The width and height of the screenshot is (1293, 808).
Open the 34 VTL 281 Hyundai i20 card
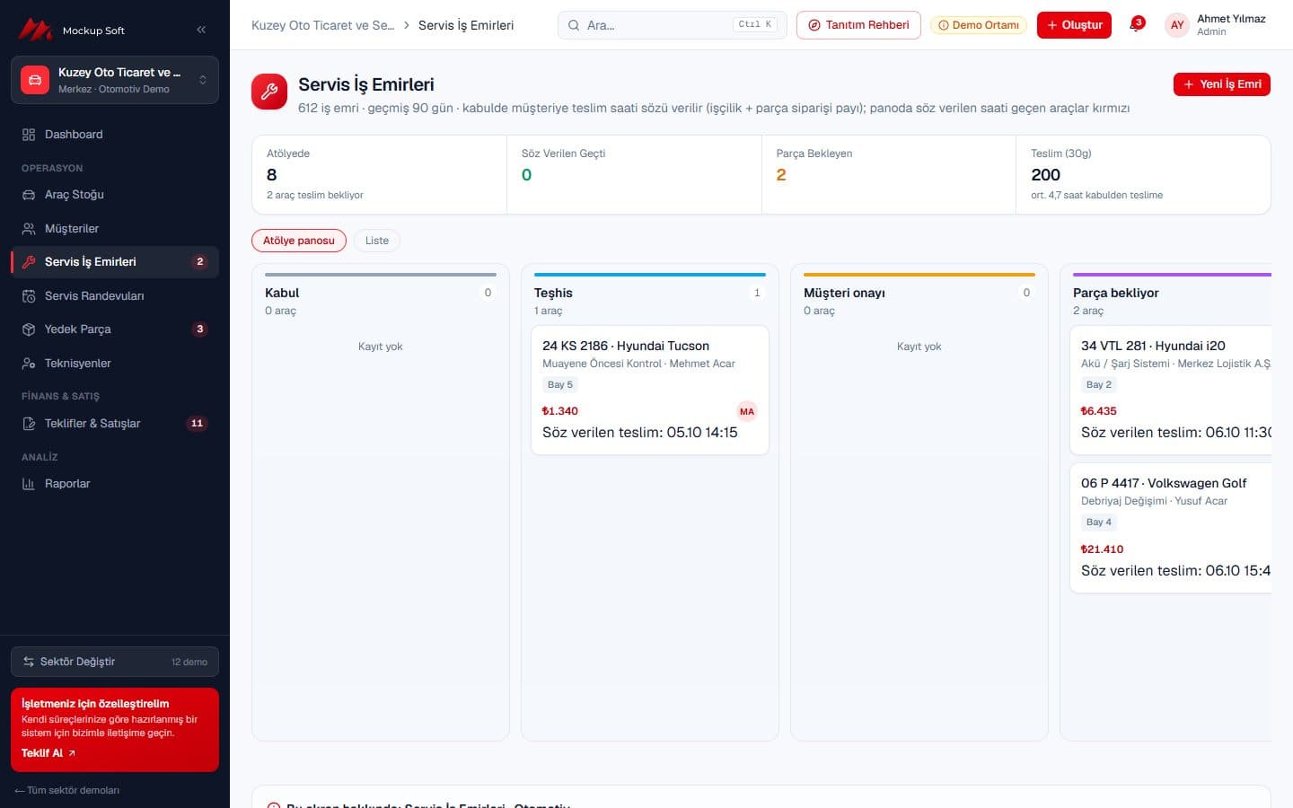(1171, 391)
